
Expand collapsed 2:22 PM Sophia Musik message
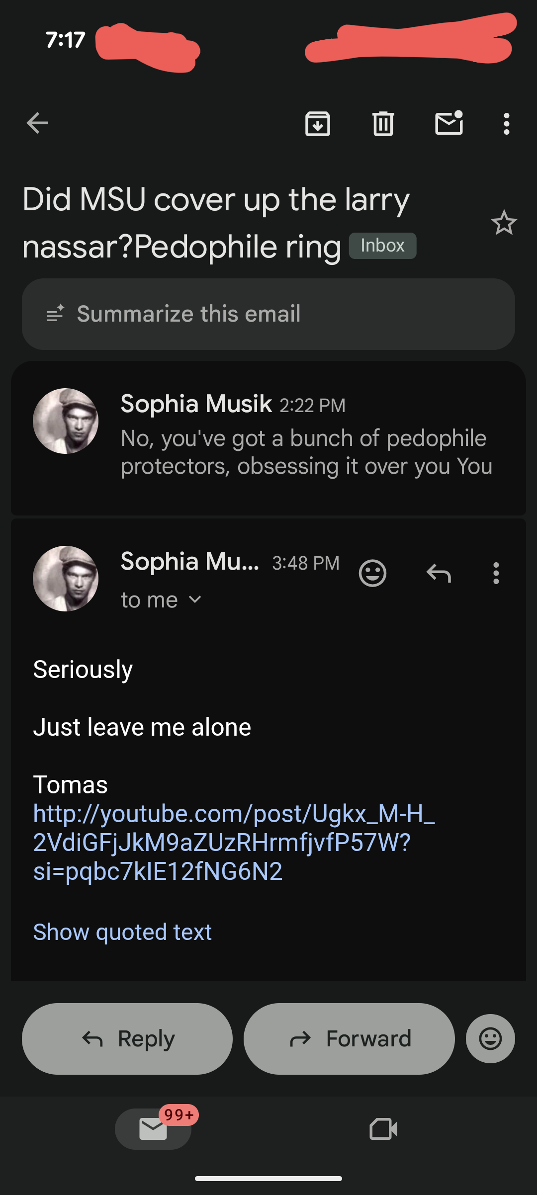pos(306,437)
